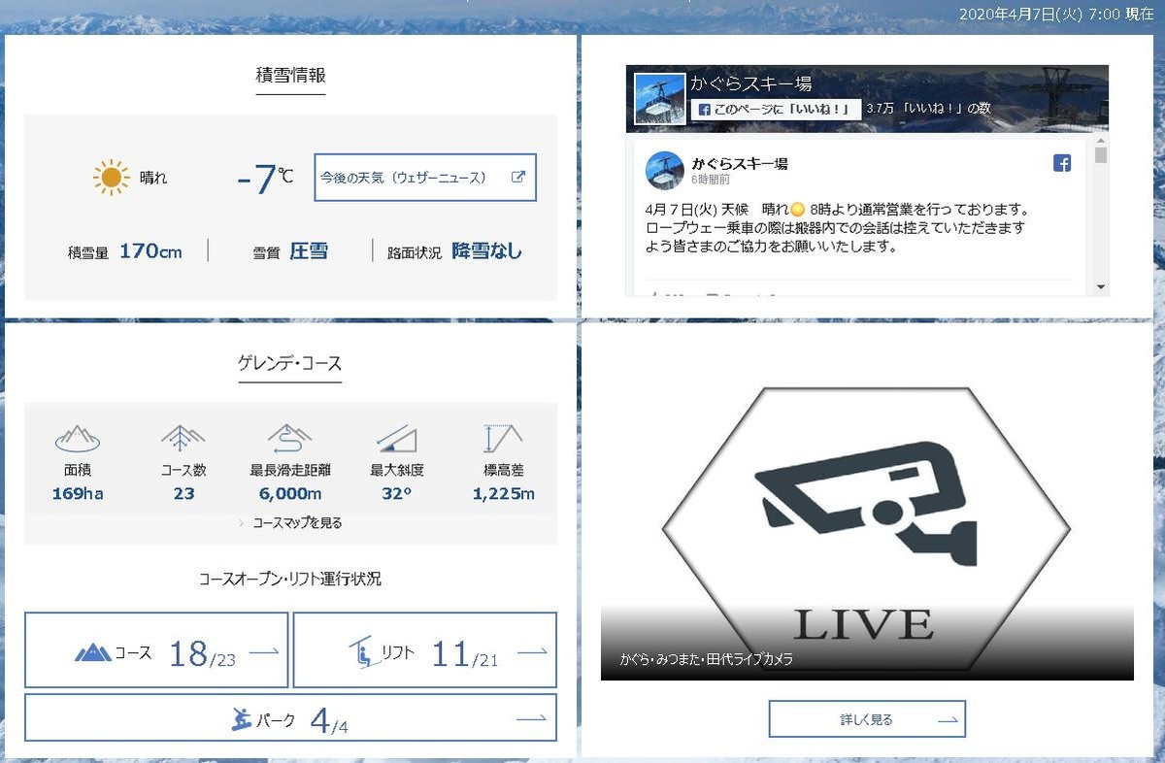
Task: Click the 詳しく見る button
Action: coord(867,718)
